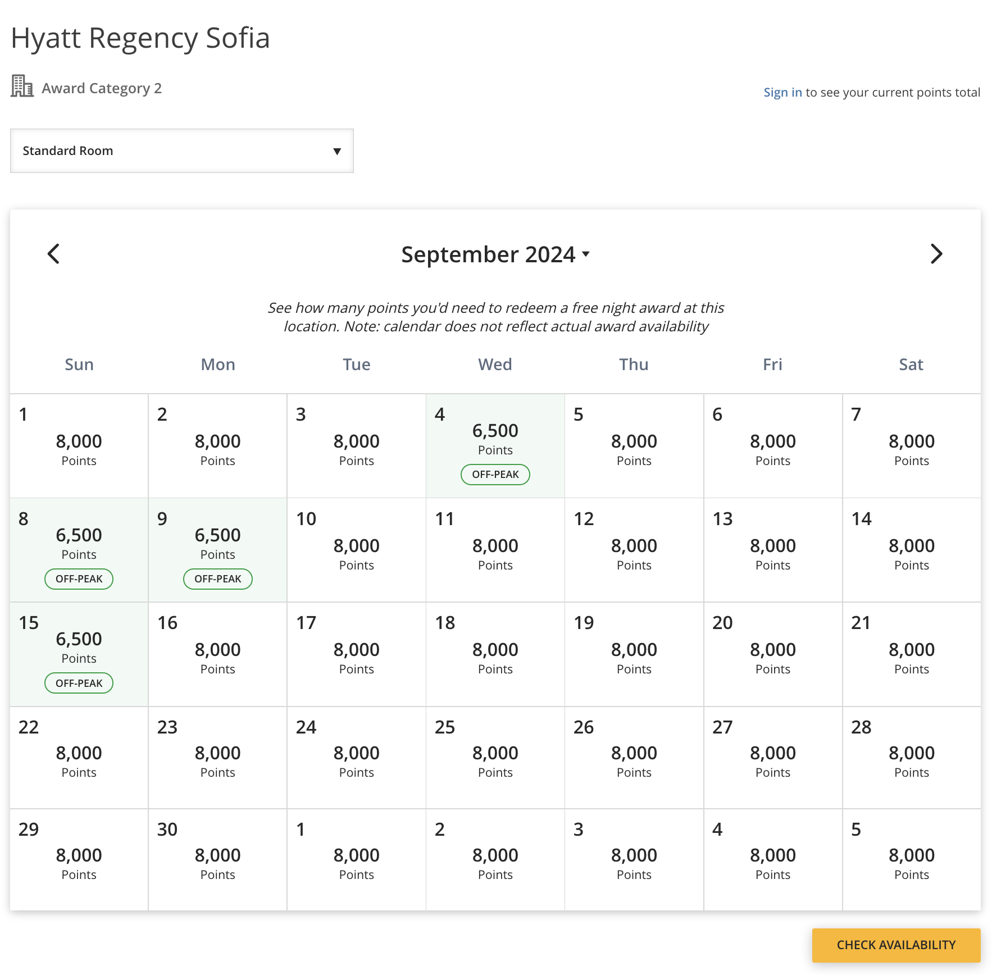Image resolution: width=992 pixels, height=975 pixels.
Task: Choose September 19 date cell
Action: coord(634,654)
